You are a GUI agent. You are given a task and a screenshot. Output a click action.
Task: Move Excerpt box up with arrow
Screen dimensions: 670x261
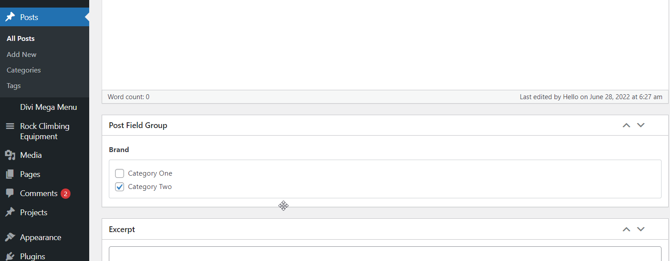[x=626, y=229]
